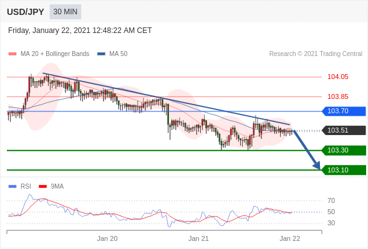Click the green 103.10 target tag

(344, 170)
